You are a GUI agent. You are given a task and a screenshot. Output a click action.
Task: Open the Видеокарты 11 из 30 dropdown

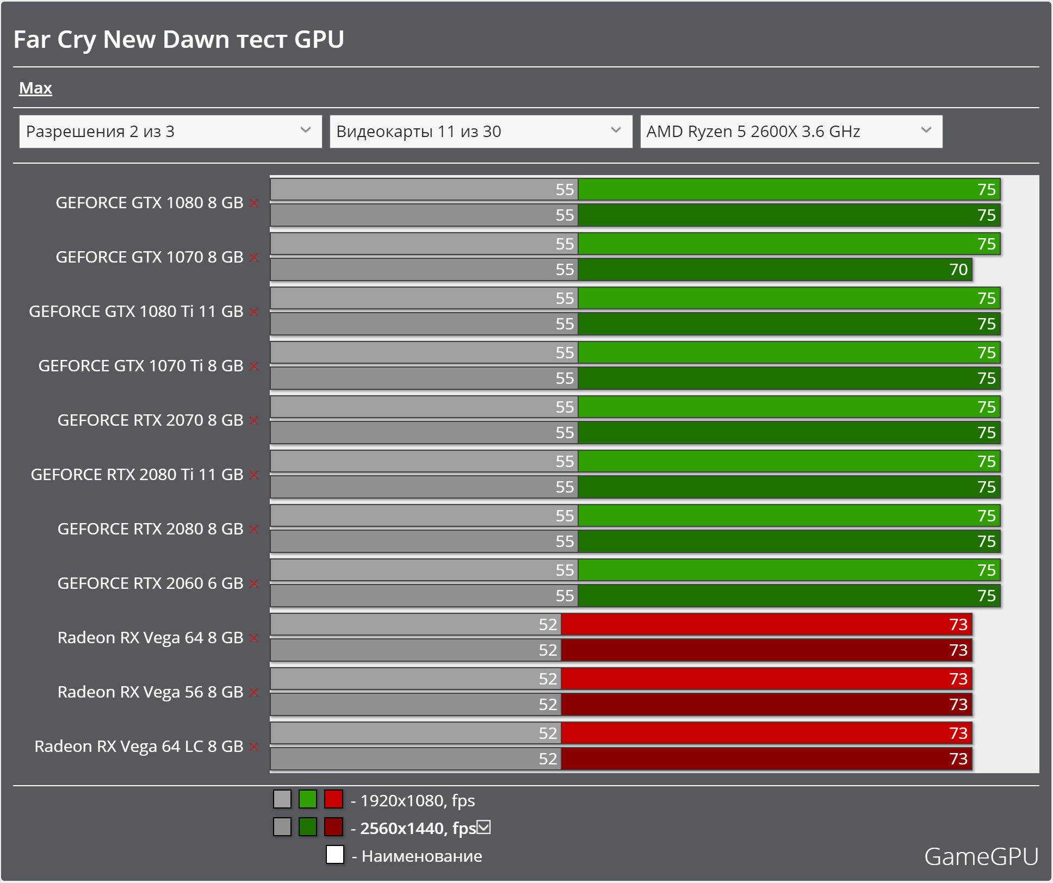tap(481, 132)
